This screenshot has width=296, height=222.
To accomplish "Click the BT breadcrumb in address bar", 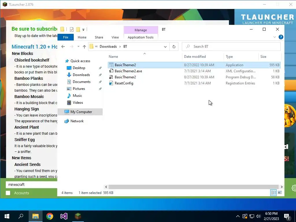I will (x=125, y=47).
